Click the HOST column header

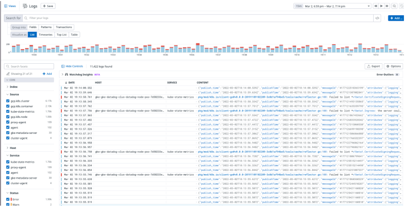(x=98, y=82)
